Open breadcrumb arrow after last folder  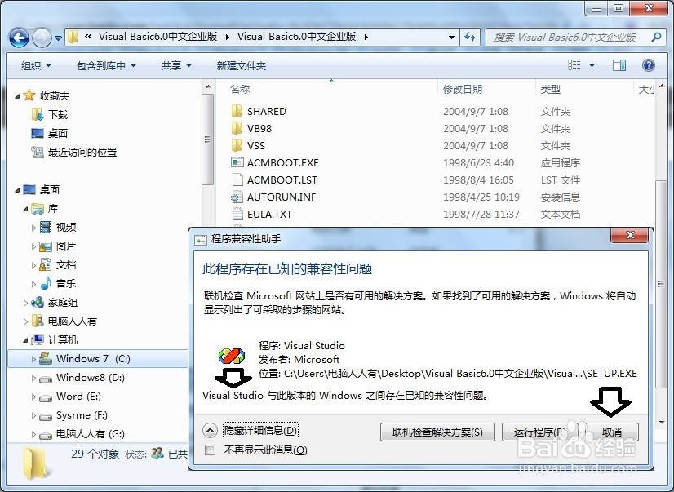366,38
